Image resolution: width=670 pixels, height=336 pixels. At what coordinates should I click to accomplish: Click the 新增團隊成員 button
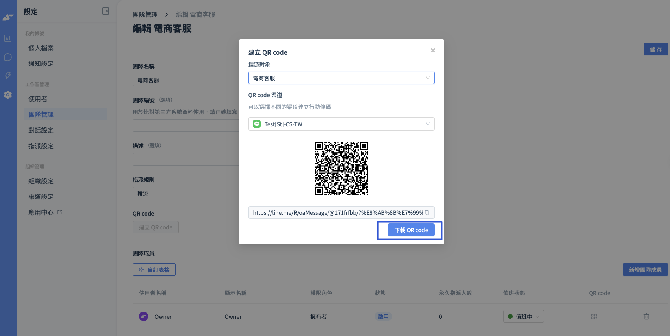pos(645,270)
